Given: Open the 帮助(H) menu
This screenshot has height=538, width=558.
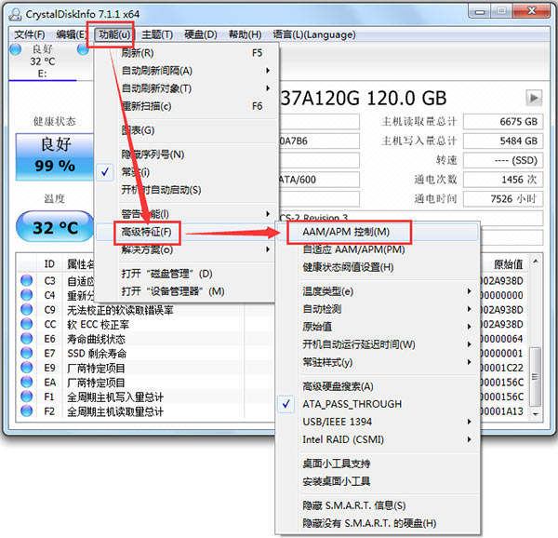Looking at the screenshot, I should tap(245, 34).
